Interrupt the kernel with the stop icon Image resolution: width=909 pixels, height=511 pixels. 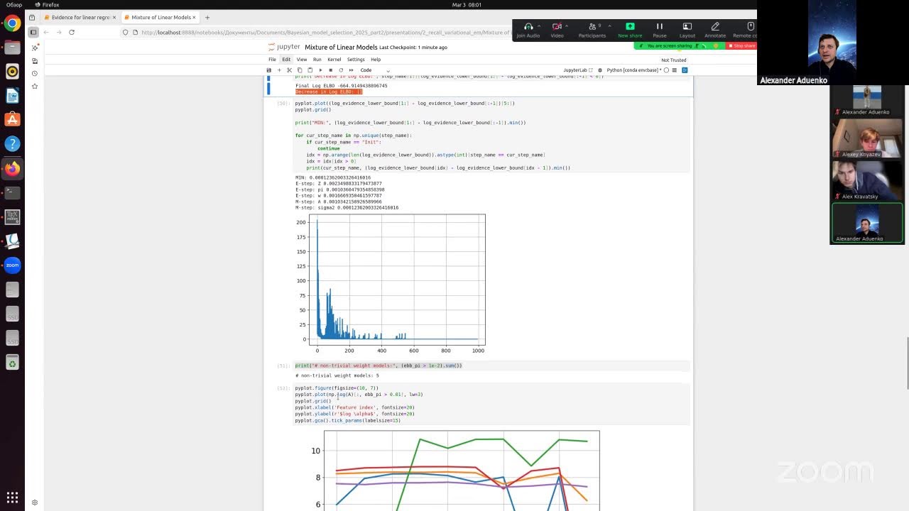330,70
